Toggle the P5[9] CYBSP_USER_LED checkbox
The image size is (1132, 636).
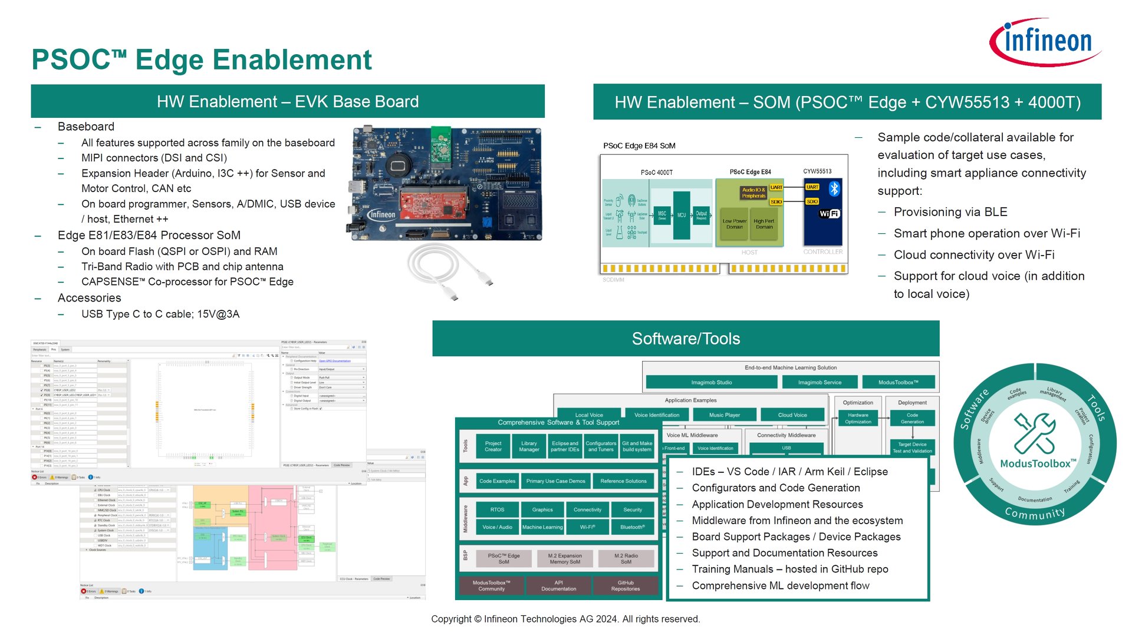pos(42,395)
